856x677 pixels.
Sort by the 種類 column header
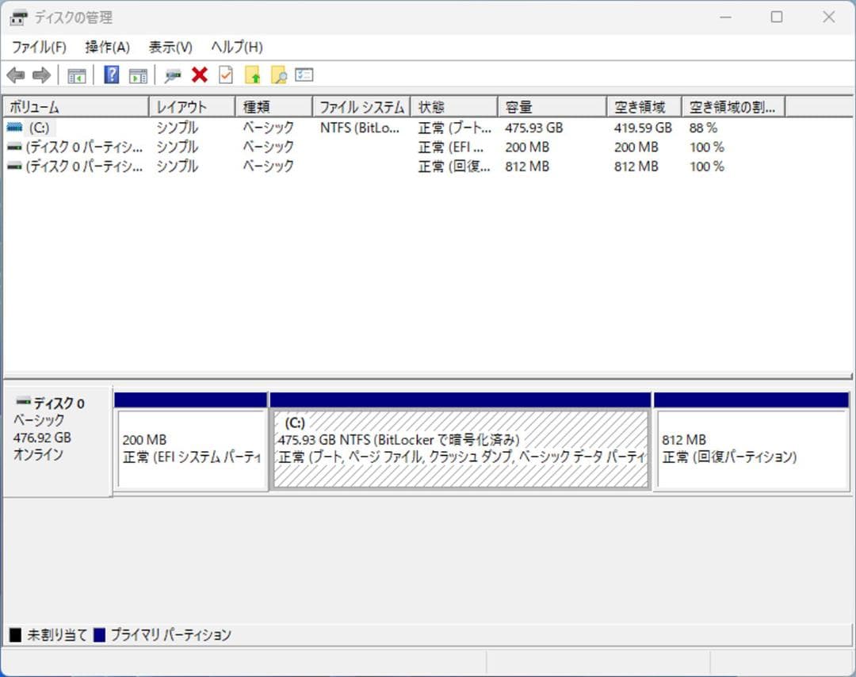tap(274, 106)
